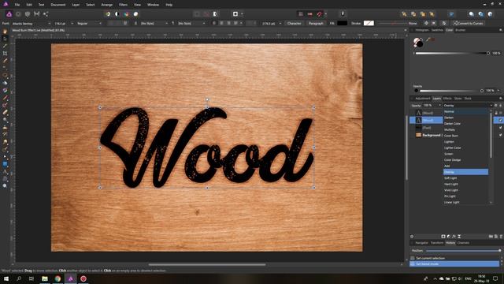Switch to the Effects tab
504x284 pixels.
447,98
